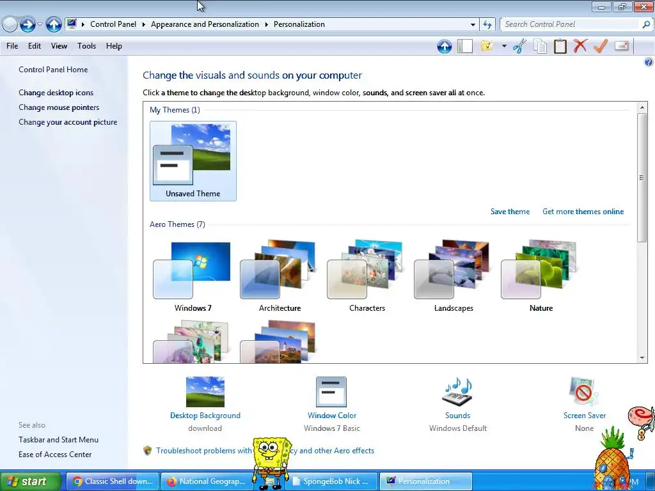Expand dropdown arrow beside Folder Options icon
Screen dimensions: 655x491
(x=504, y=46)
